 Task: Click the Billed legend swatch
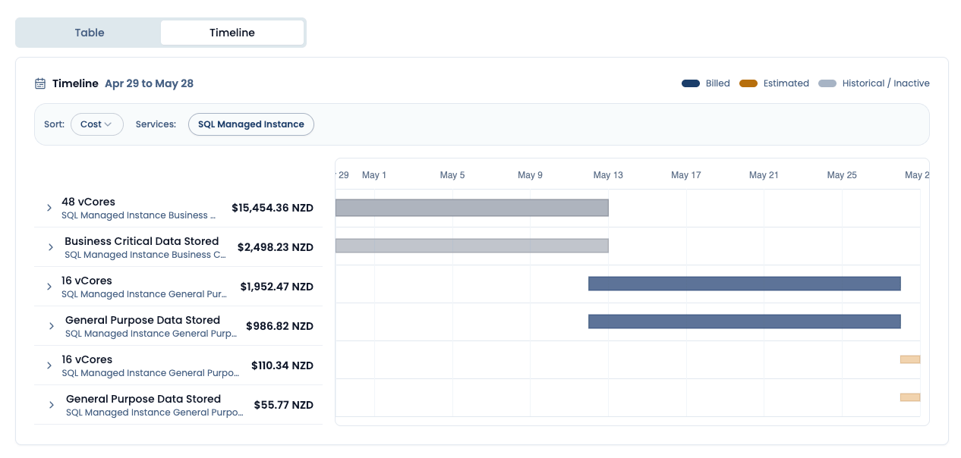tap(691, 83)
